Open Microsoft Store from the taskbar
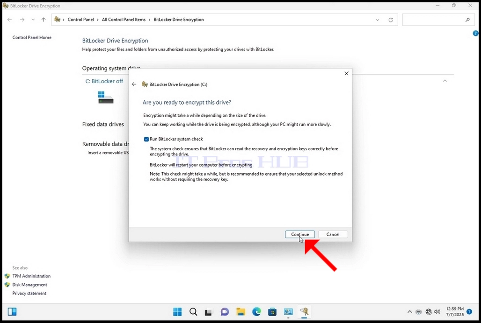This screenshot has height=323, width=481. 272,312
